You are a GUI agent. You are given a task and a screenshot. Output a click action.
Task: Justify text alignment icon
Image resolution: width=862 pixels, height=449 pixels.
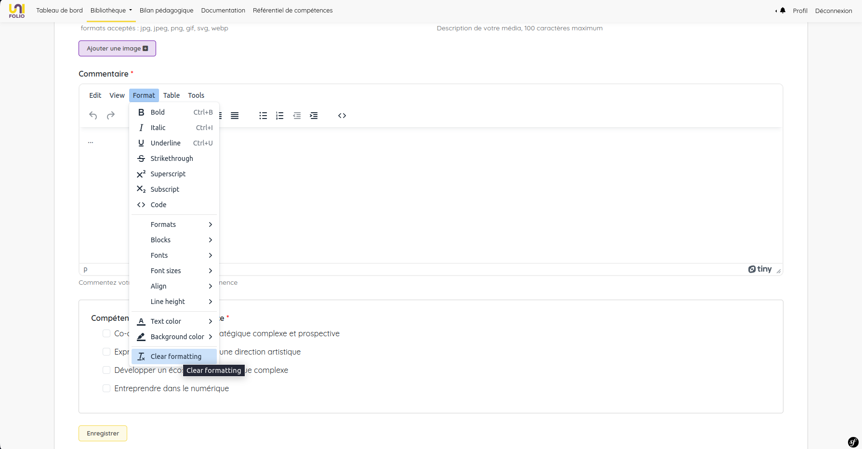(235, 116)
